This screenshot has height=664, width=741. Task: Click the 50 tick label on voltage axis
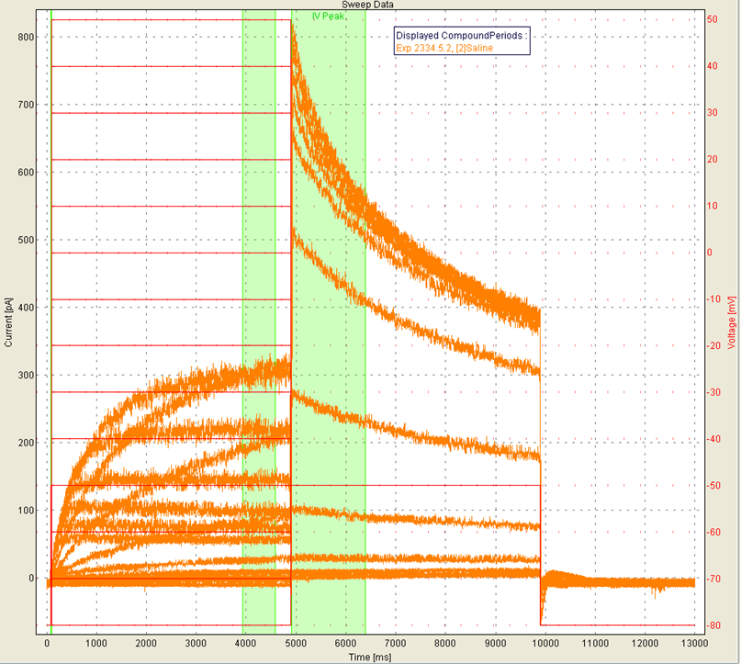click(712, 19)
